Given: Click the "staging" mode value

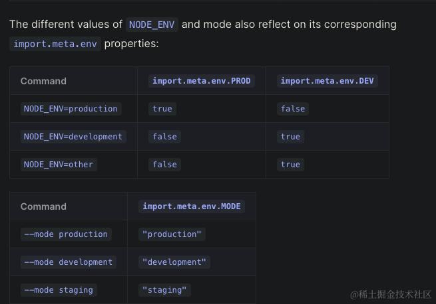Looking at the screenshot, I should (164, 290).
